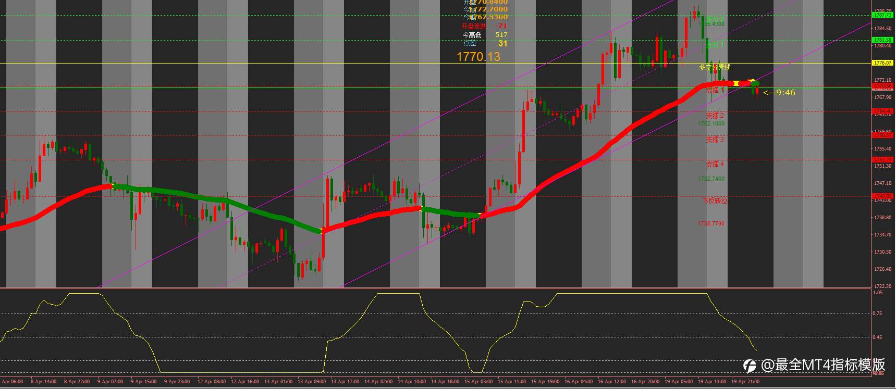
Task: Click the 1747.10 price scale value
Action: pyautogui.click(x=882, y=183)
